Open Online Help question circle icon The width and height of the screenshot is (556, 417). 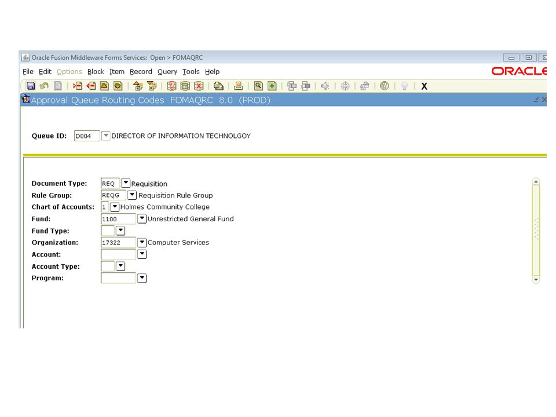coord(385,86)
